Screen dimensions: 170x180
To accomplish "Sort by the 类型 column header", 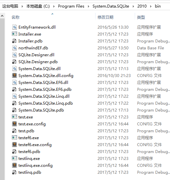I will [141, 17].
